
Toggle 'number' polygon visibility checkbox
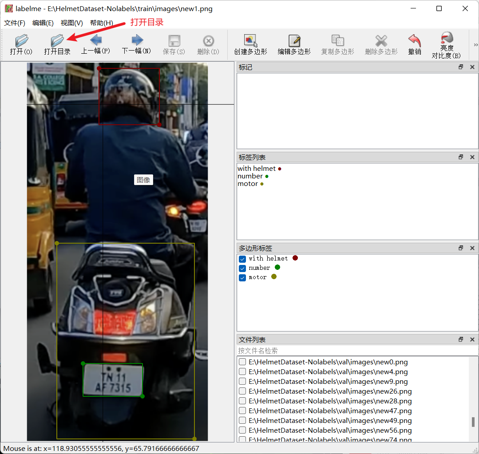(x=242, y=268)
